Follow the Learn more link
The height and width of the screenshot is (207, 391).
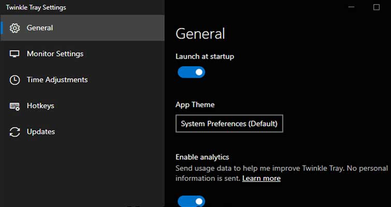262,179
